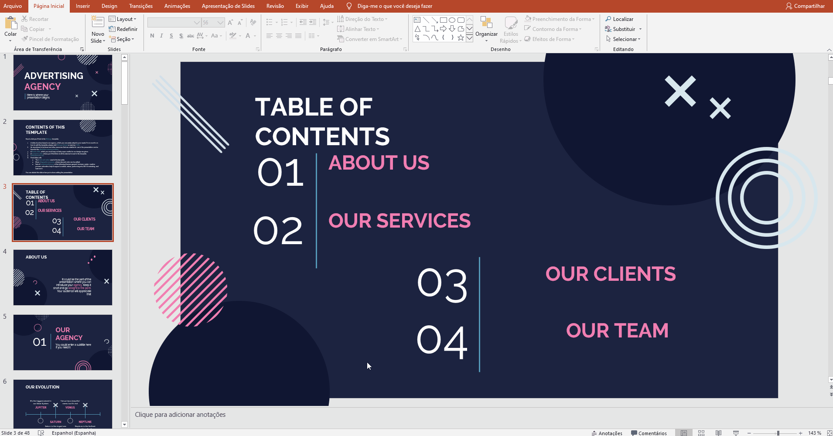Toggle strikethrough (abc) formatting
Viewport: 833px width, 436px height.
[191, 36]
